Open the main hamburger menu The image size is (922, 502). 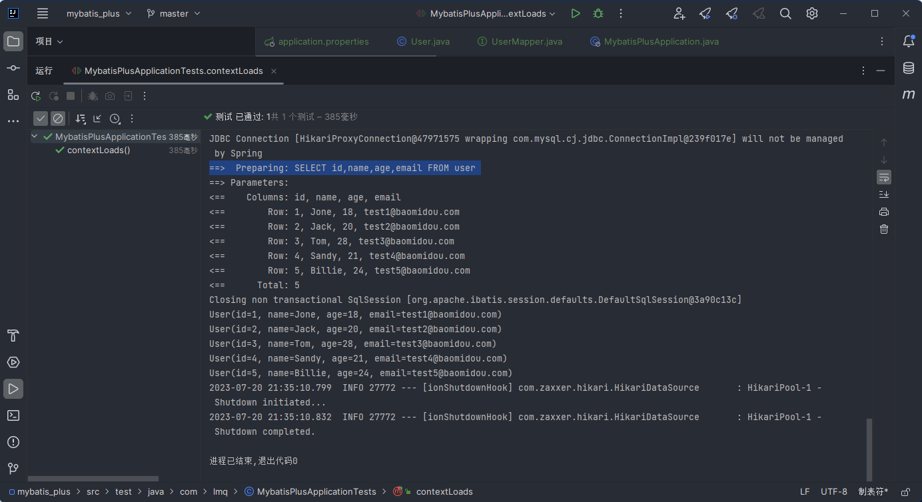43,13
